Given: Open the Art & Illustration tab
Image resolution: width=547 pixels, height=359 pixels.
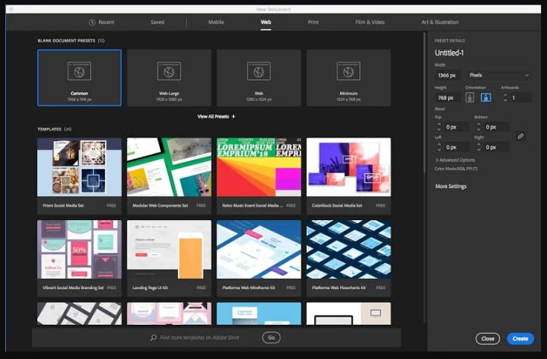Looking at the screenshot, I should 440,22.
